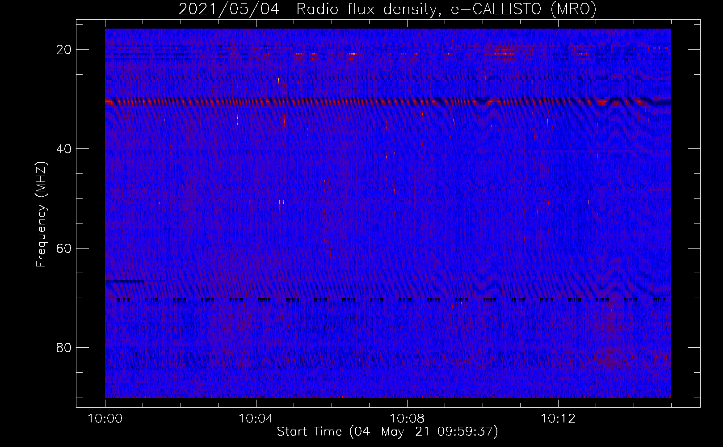
Task: Click the 'Start Time (04-May-21 09:59:37)' label
Action: 387,432
